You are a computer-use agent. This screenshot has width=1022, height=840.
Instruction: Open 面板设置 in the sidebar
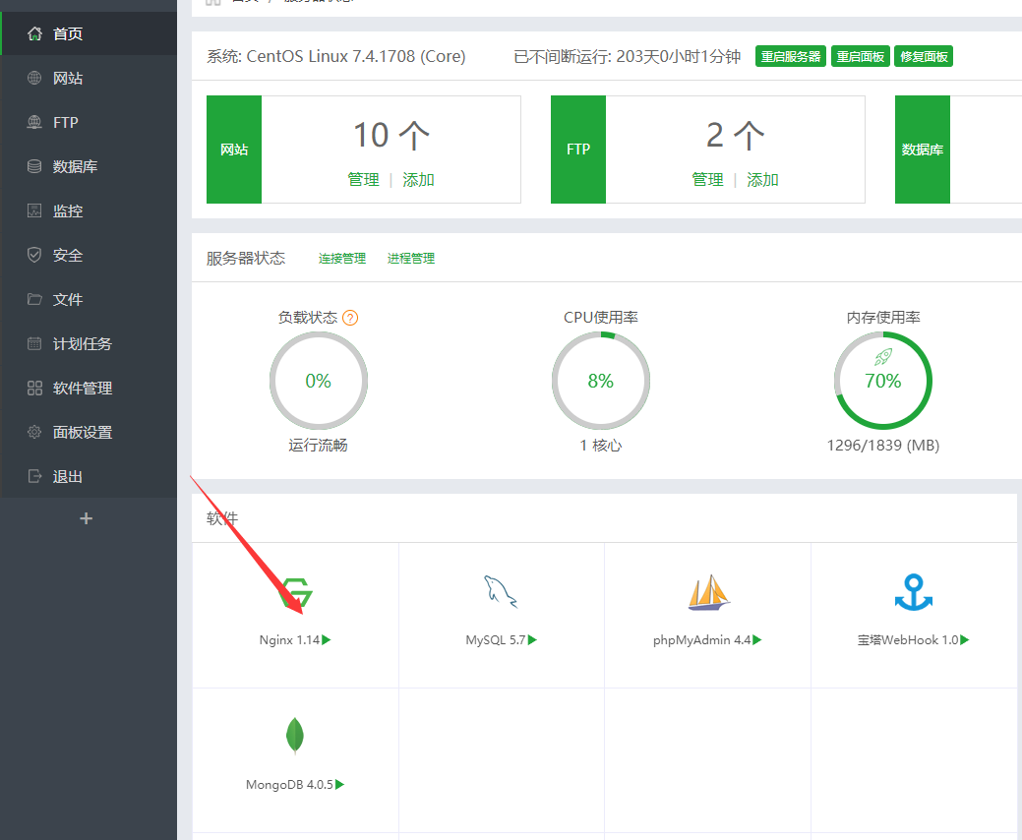(89, 432)
